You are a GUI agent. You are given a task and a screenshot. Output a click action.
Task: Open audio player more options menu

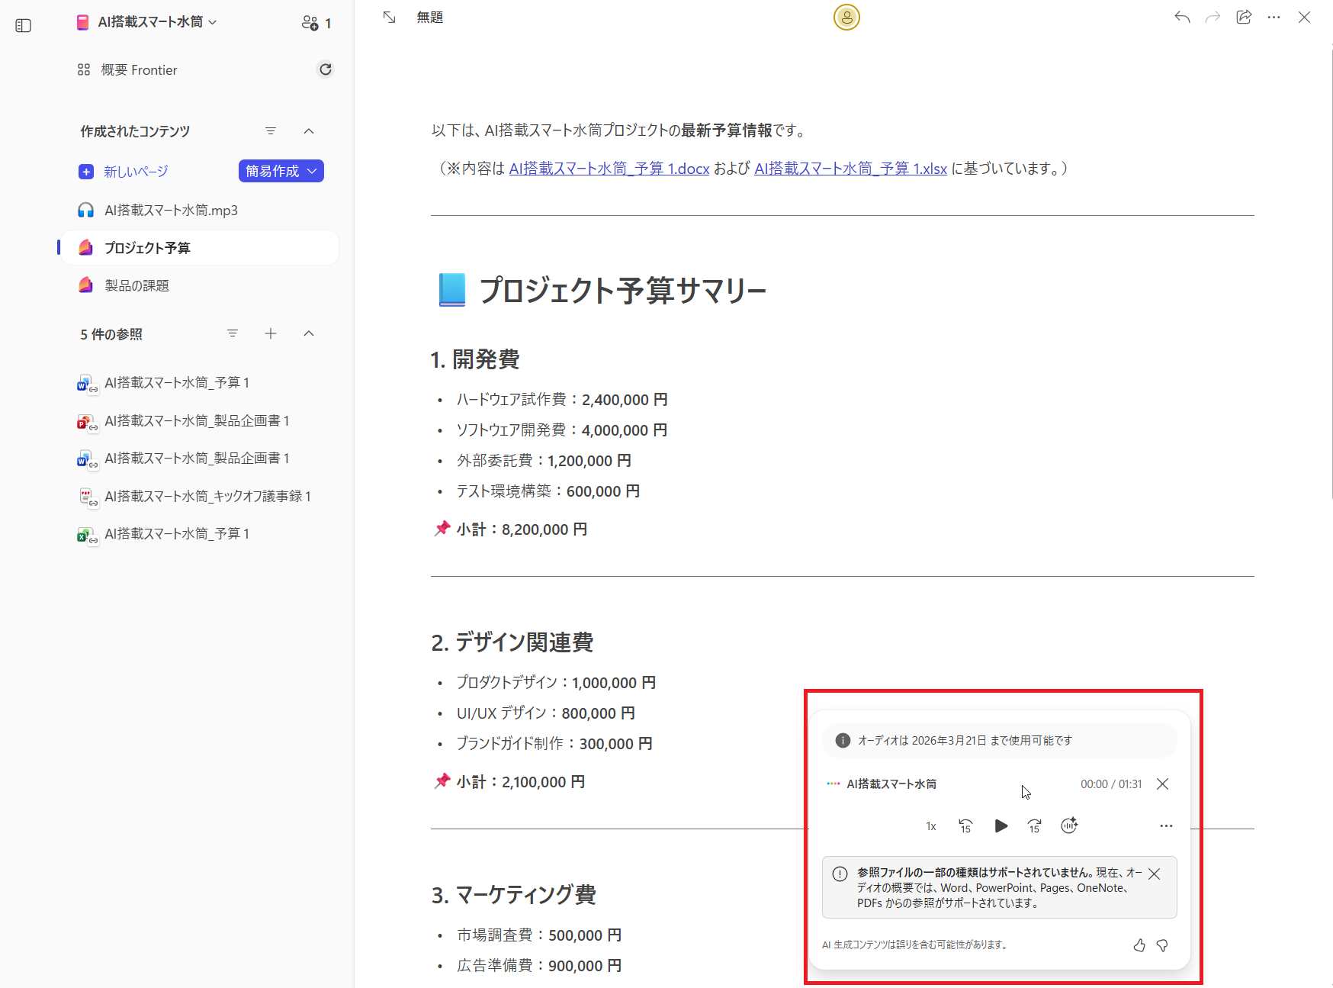coord(1165,825)
